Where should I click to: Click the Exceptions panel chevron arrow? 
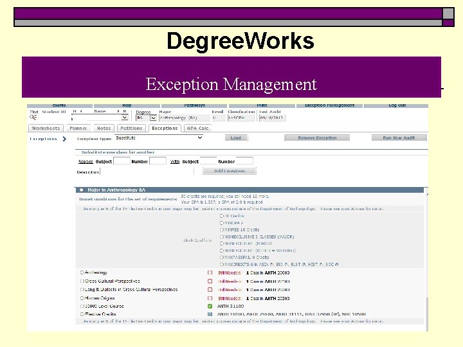(64, 139)
